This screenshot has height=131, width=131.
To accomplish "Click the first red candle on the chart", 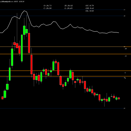I will 2,98.
